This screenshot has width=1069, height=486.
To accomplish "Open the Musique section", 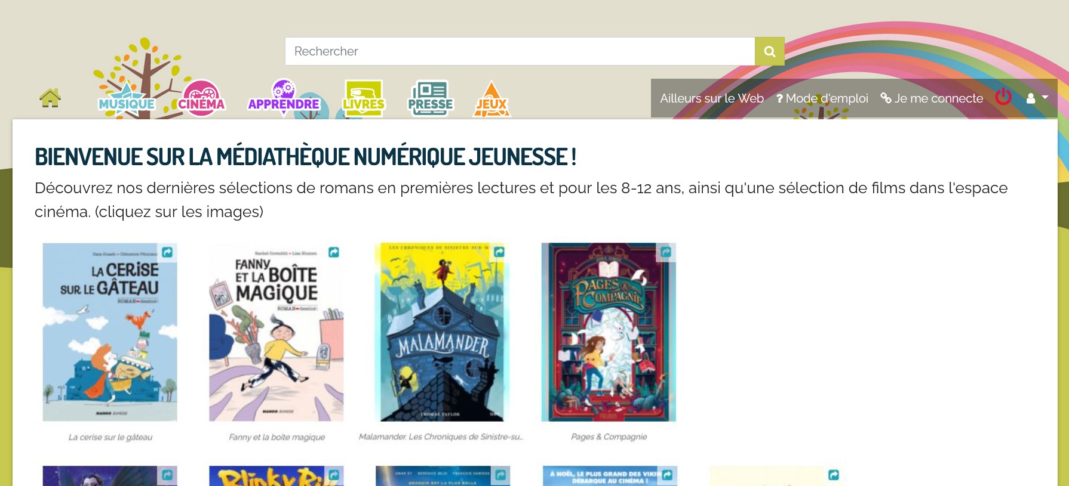I will click(127, 99).
